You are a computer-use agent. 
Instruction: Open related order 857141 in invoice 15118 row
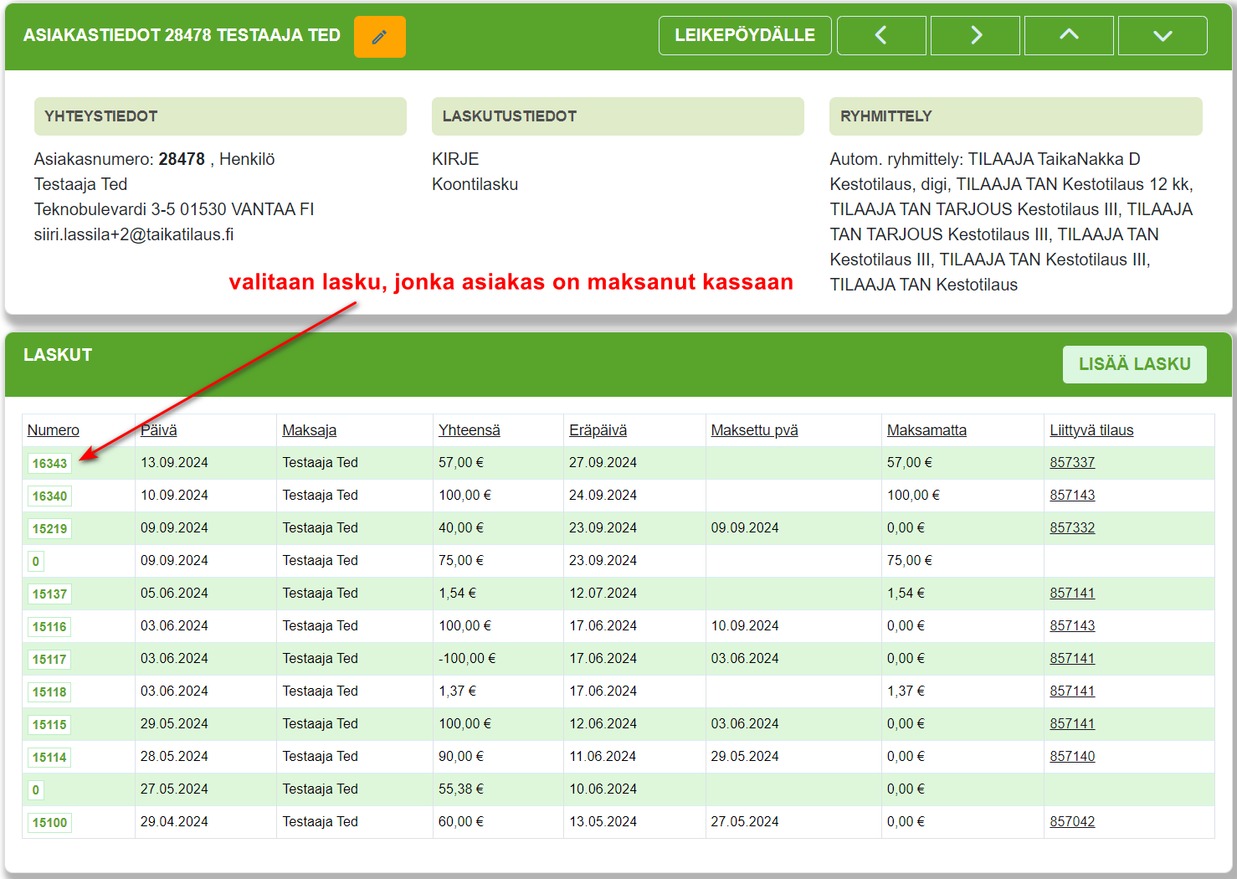(x=1072, y=691)
